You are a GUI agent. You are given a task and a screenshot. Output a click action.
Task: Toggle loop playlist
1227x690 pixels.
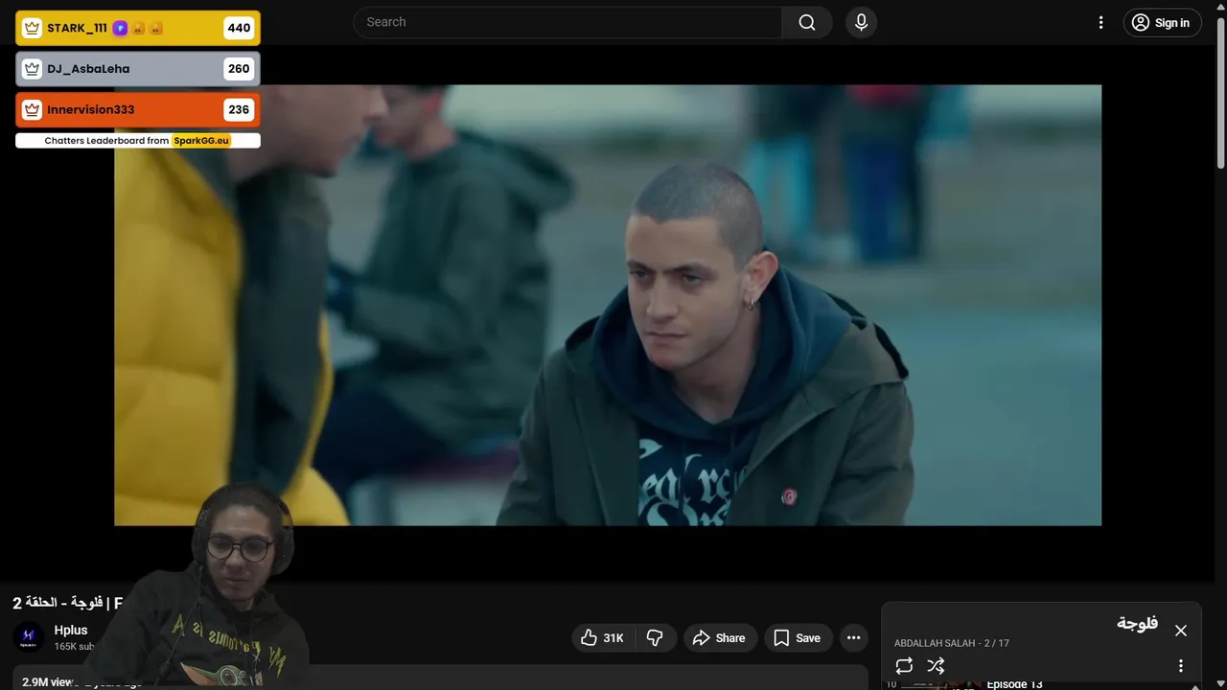tap(904, 665)
